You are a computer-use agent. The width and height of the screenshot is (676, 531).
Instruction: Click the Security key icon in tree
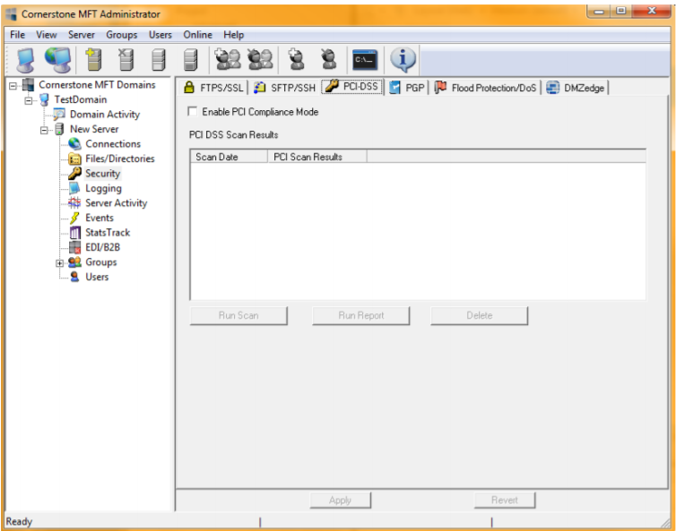pos(74,174)
